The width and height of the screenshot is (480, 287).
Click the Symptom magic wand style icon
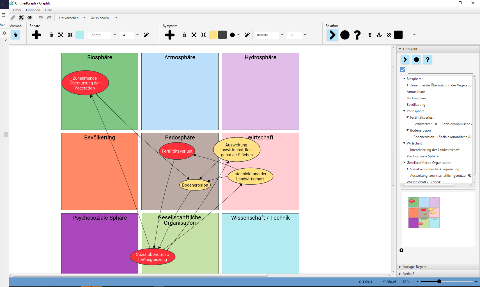[247, 35]
